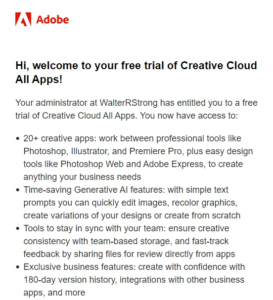Click the phrase '180-day version history'
273x300 pixels.
point(70,280)
